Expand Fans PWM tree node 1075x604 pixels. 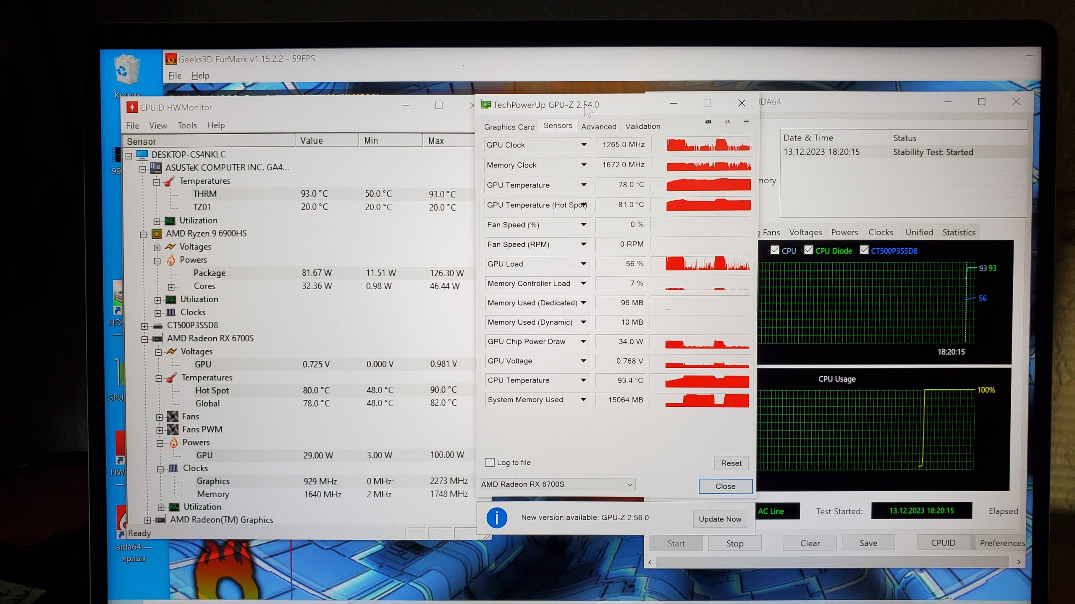160,430
